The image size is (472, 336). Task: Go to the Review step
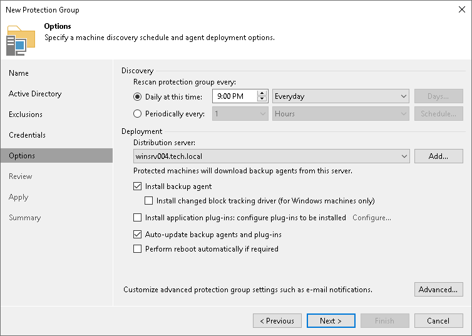(20, 176)
